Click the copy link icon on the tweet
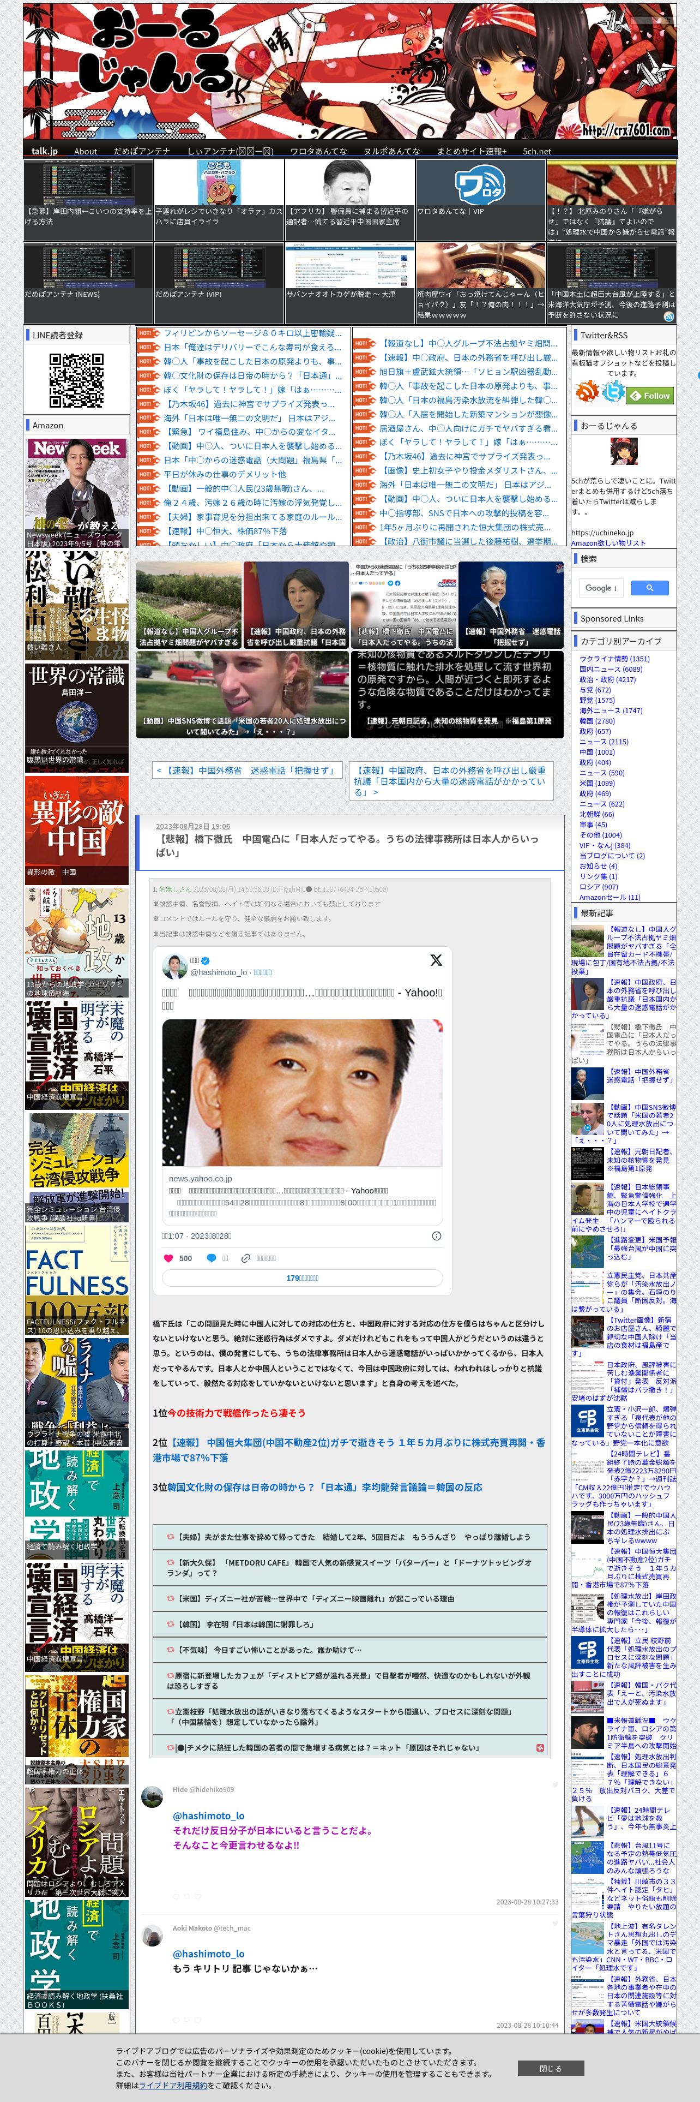The width and height of the screenshot is (700, 2102). click(x=244, y=1258)
